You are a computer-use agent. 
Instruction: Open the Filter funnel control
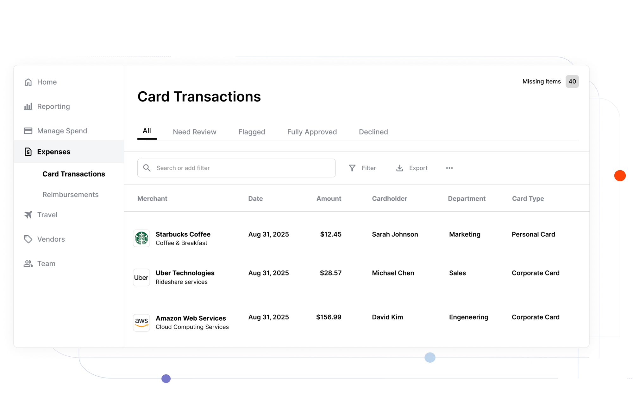(352, 168)
